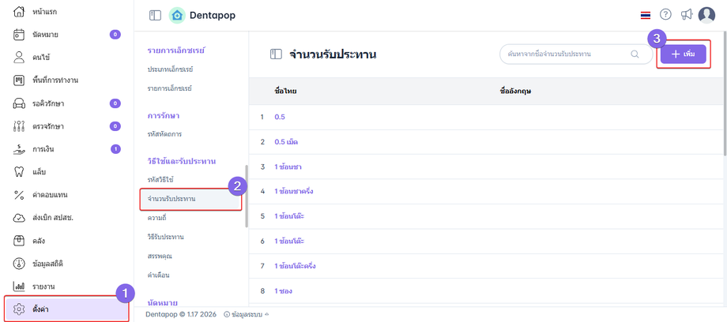The width and height of the screenshot is (727, 322).
Task: Open the user profile avatar
Action: tap(706, 15)
